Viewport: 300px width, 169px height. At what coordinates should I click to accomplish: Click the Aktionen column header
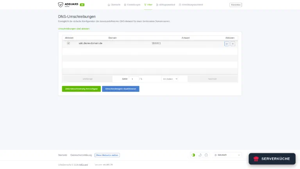point(230,38)
